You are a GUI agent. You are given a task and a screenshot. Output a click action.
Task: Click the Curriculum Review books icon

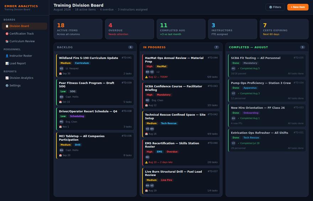pos(7,41)
